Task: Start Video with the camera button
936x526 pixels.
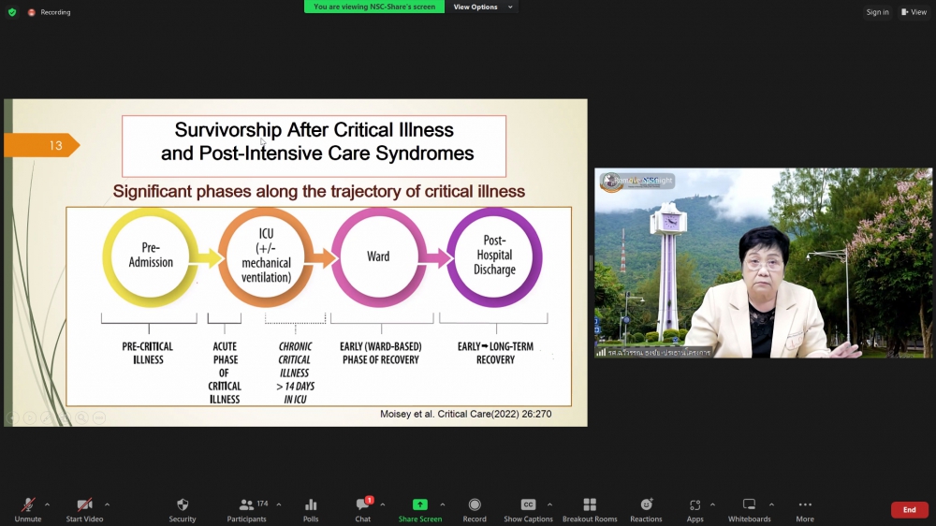Action: click(84, 508)
